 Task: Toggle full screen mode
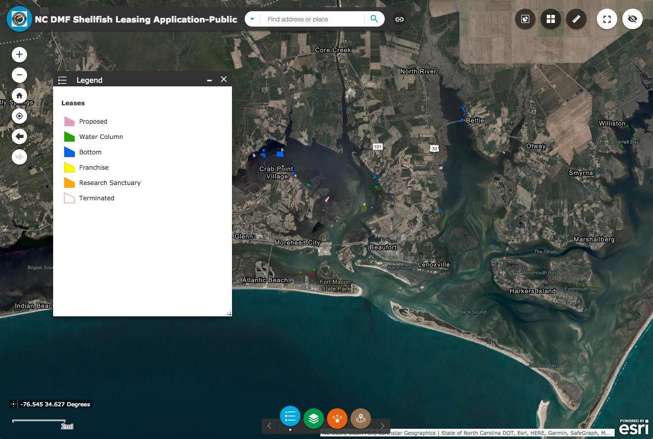click(607, 19)
